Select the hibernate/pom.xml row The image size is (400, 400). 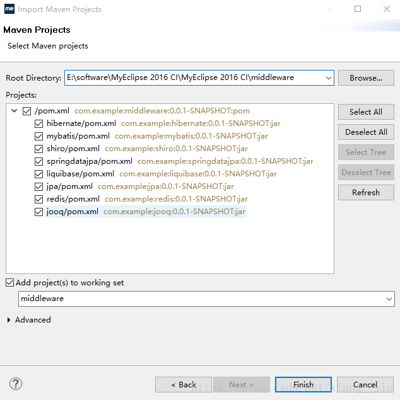pos(163,123)
